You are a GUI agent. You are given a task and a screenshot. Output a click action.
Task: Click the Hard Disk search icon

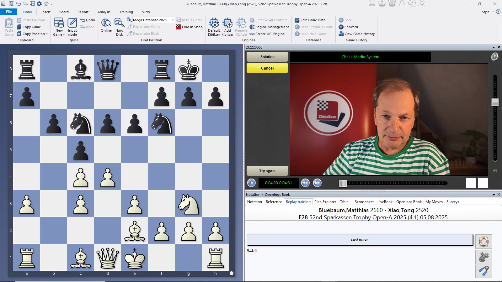119,24
